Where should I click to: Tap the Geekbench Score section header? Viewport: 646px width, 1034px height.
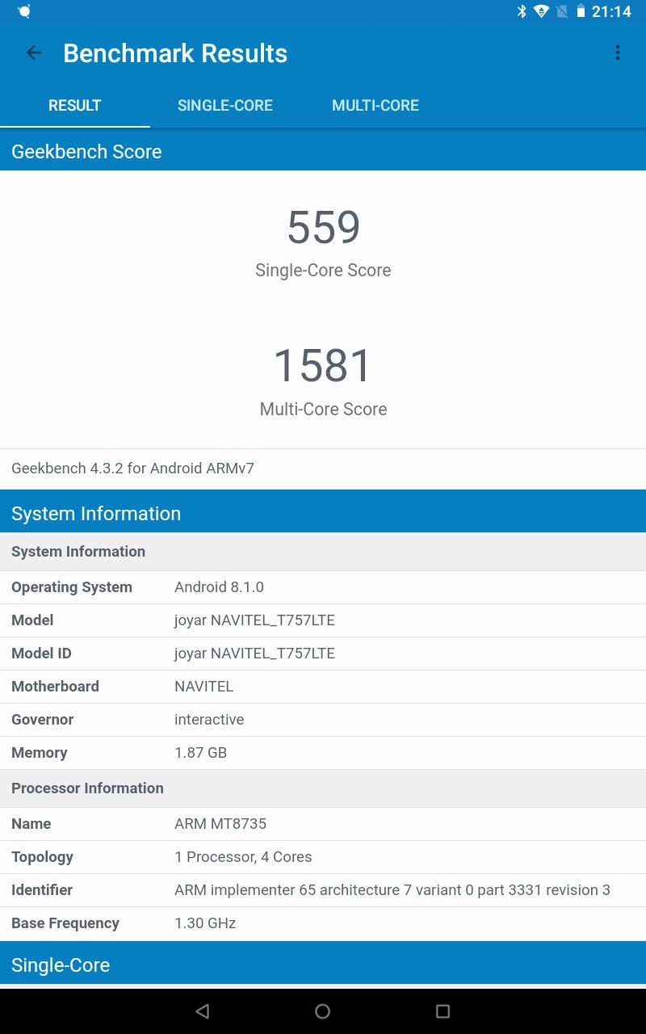pos(323,152)
